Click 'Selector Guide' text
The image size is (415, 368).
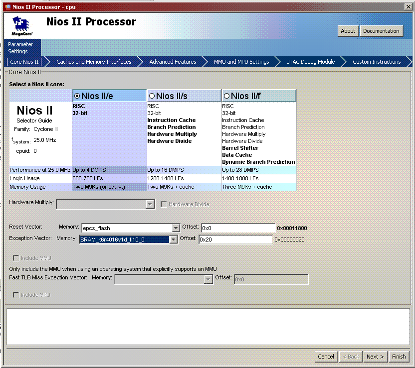click(x=34, y=121)
